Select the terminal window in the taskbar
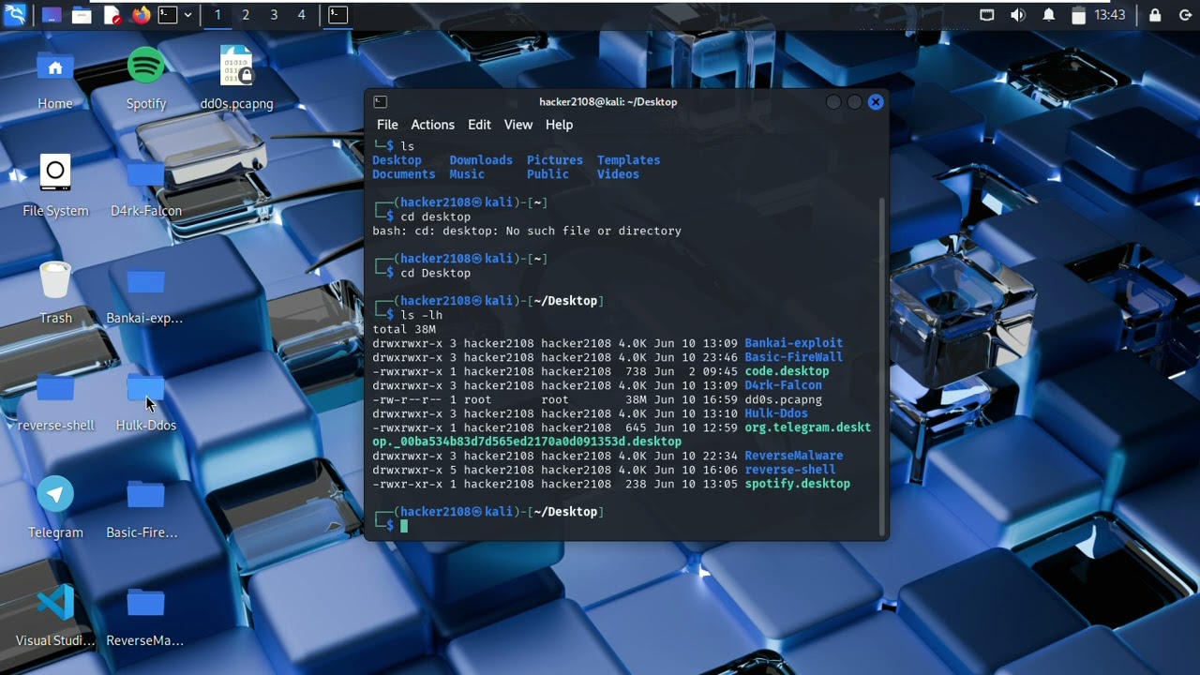This screenshot has width=1200, height=675. 338,15
